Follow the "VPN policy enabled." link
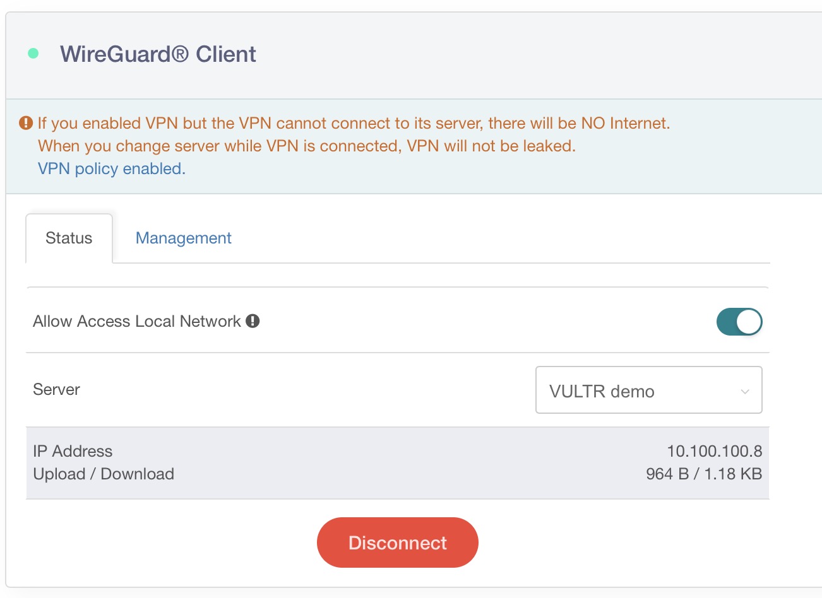Viewport: 822px width, 598px height. tap(112, 168)
